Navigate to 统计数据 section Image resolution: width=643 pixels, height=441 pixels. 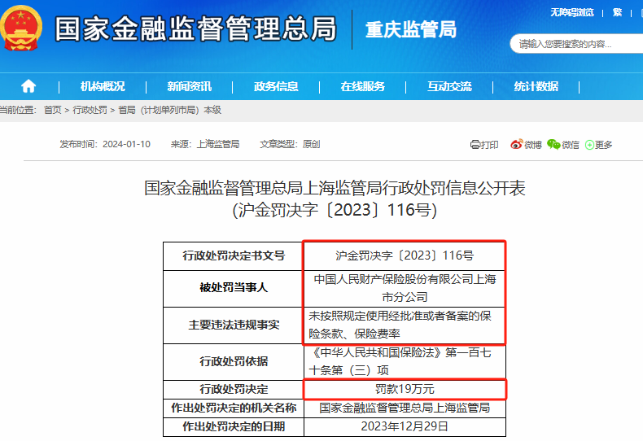[x=536, y=86]
